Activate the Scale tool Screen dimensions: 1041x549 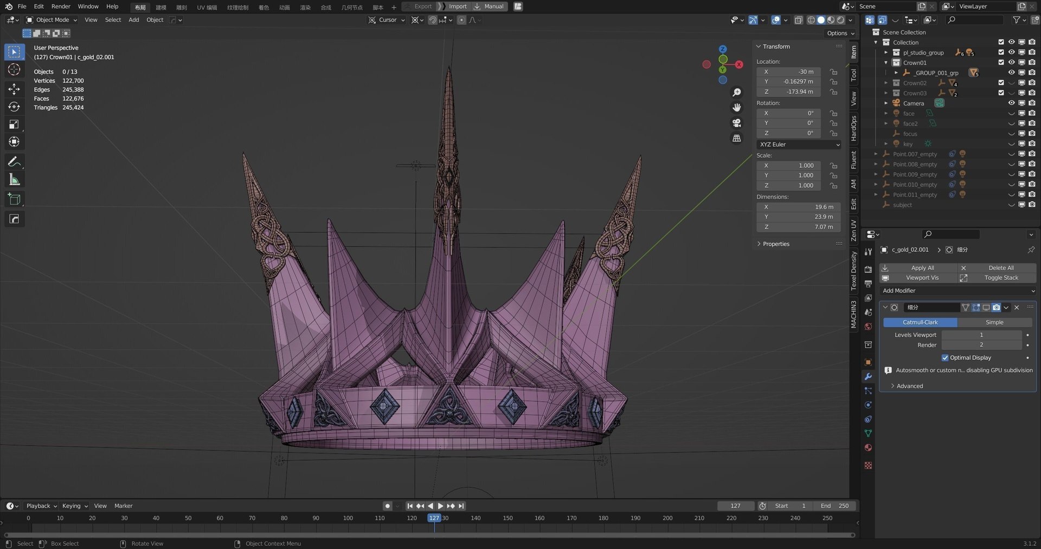point(14,125)
